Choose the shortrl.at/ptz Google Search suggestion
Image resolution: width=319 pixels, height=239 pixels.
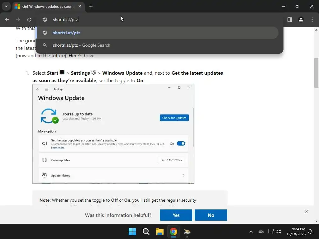point(157,45)
